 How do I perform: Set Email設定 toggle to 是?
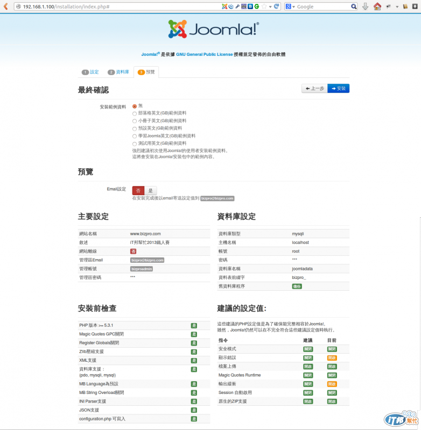151,190
